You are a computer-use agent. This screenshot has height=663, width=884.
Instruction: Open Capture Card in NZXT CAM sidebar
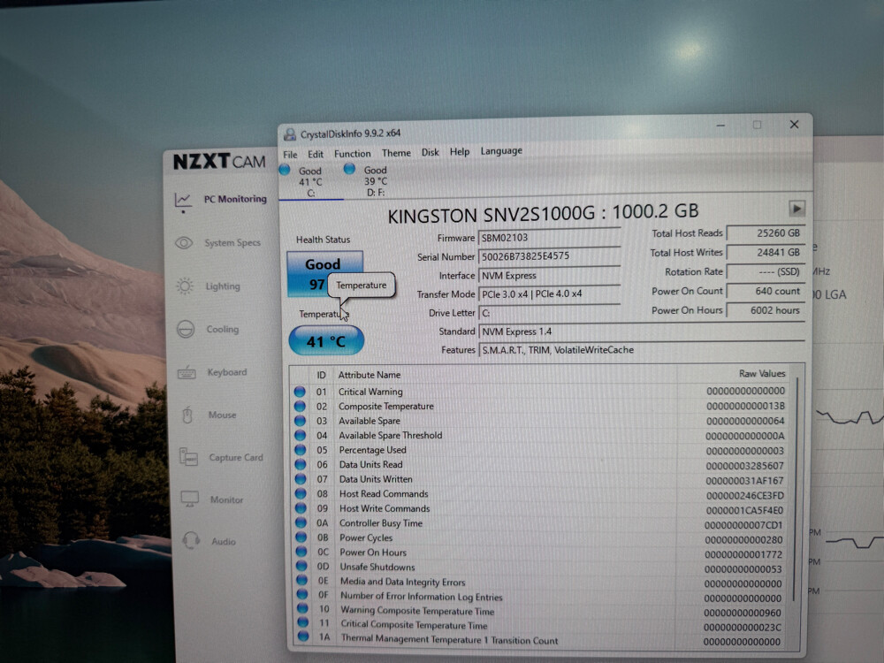point(221,457)
